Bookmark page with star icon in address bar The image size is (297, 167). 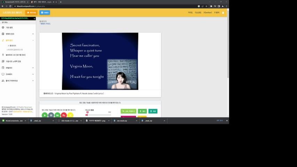coord(206,6)
